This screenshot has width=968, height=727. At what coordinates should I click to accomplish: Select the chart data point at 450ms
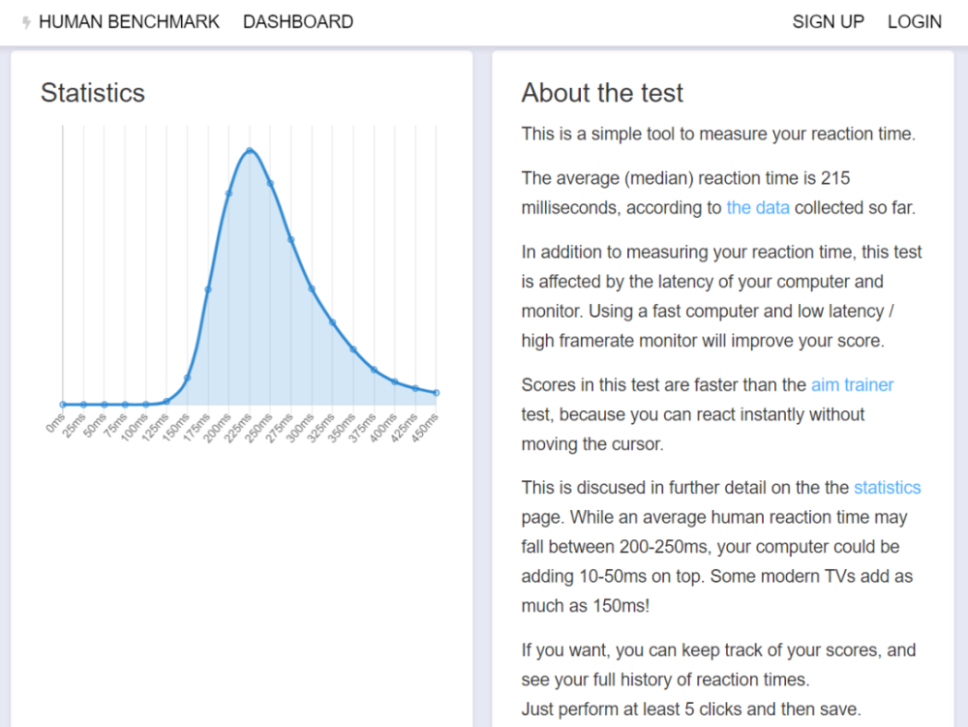(436, 392)
